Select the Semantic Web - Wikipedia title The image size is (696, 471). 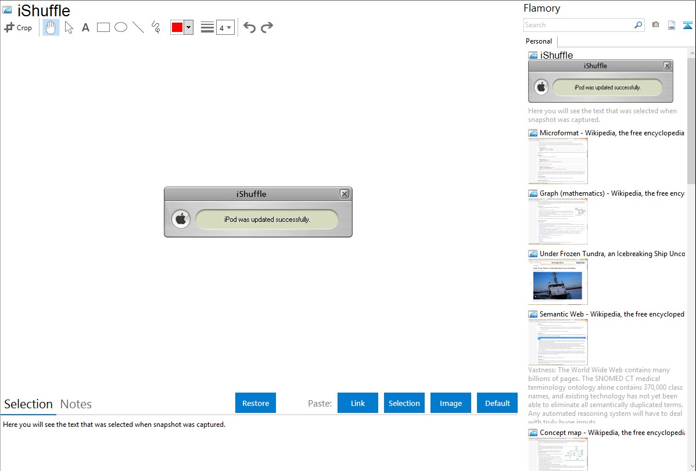[612, 314]
